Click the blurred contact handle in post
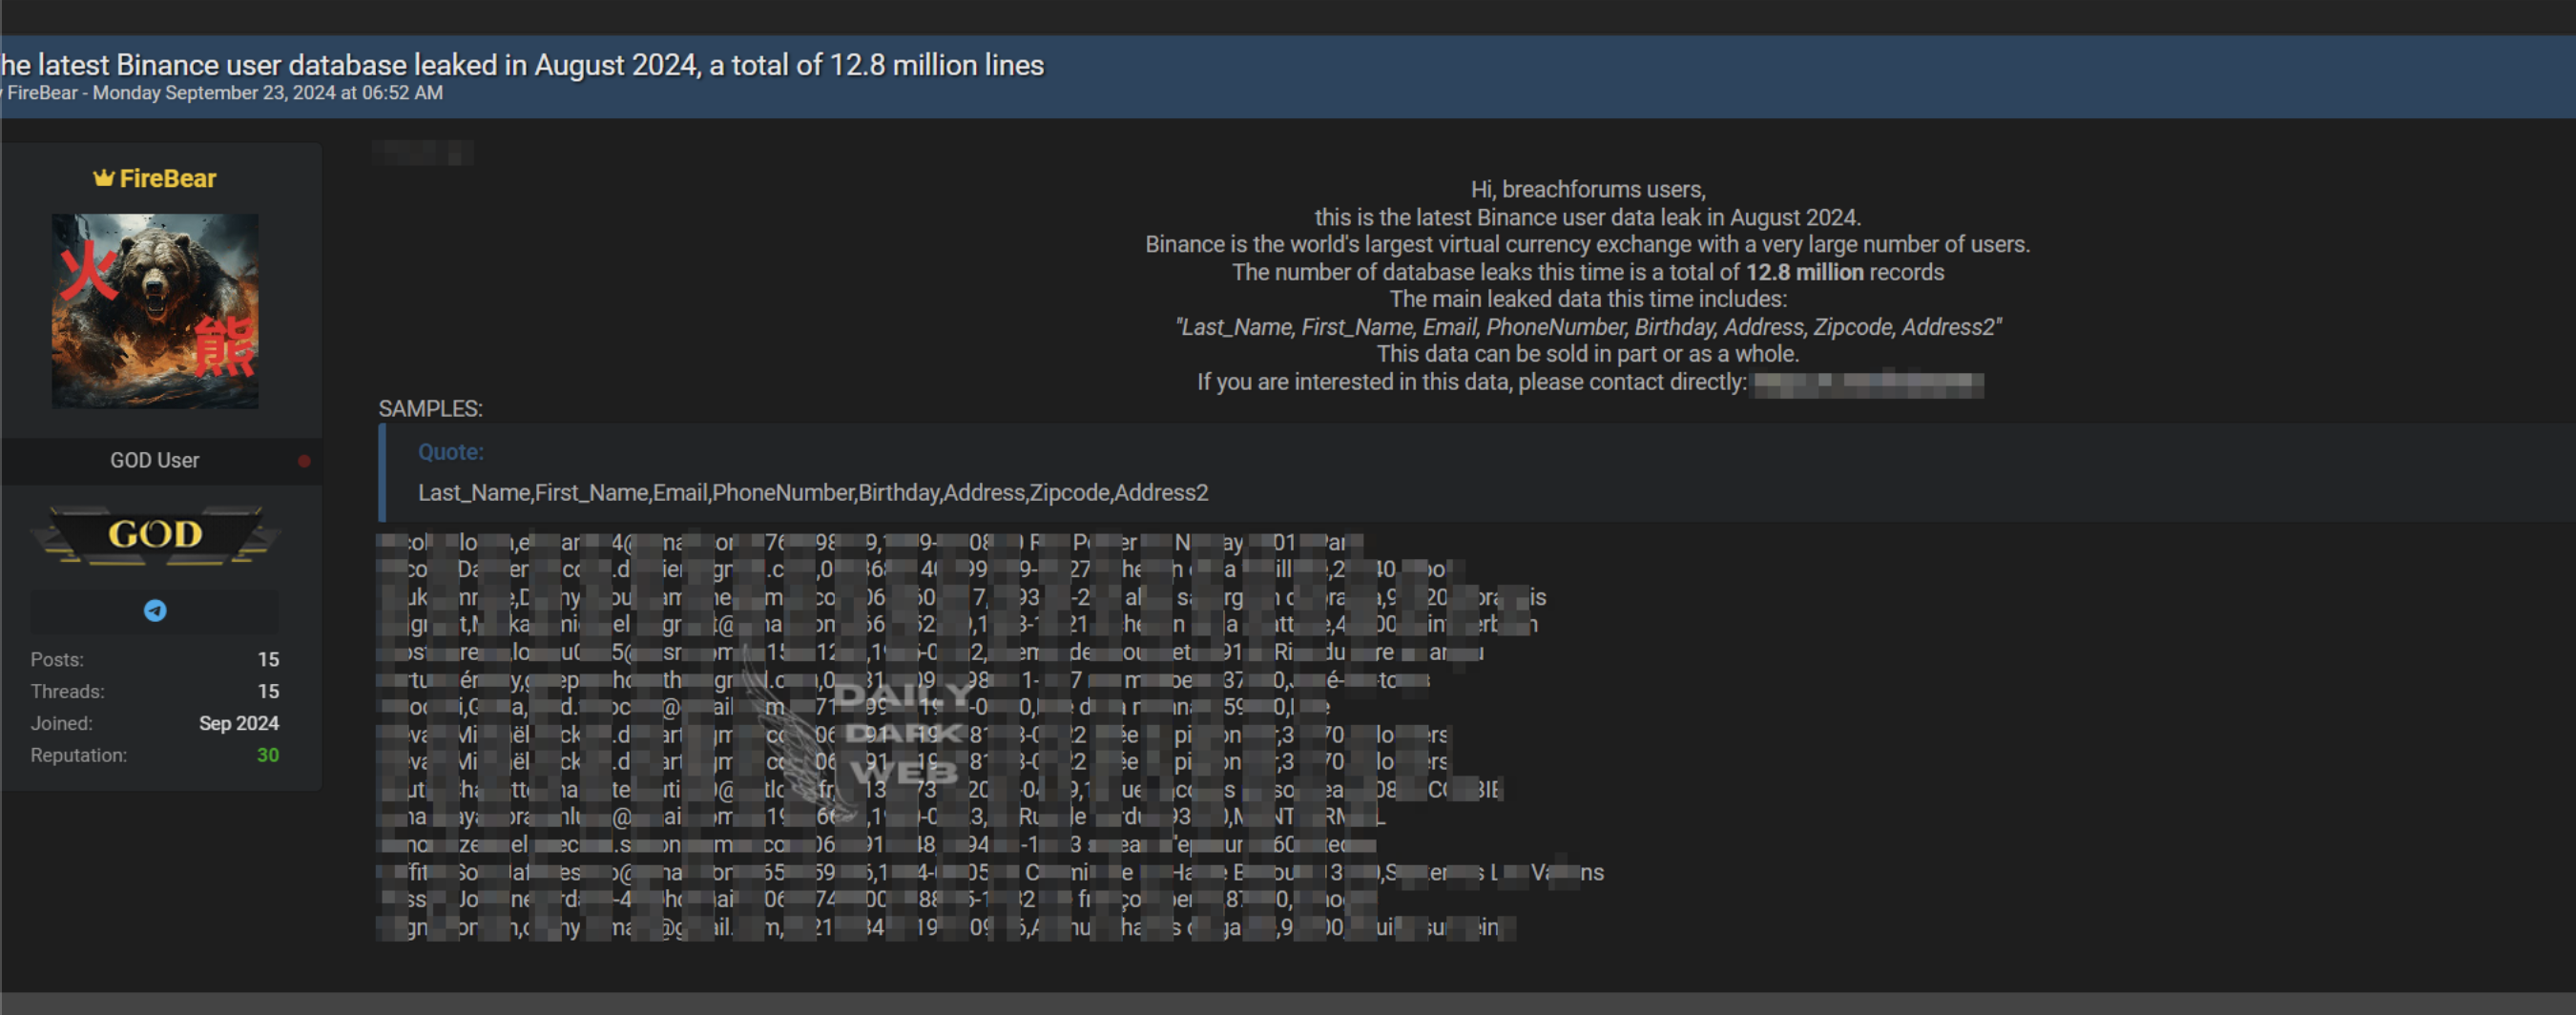This screenshot has width=2576, height=1015. (x=1868, y=383)
